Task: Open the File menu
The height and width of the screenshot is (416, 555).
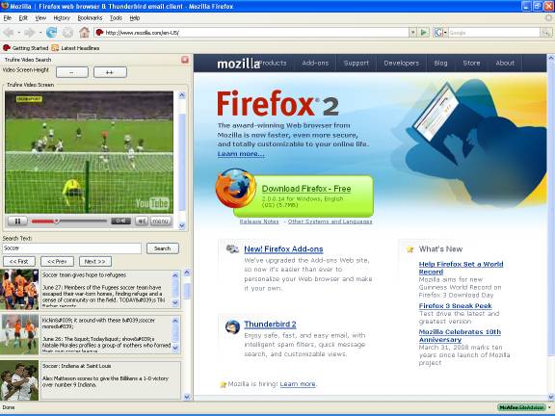Action: (8, 17)
